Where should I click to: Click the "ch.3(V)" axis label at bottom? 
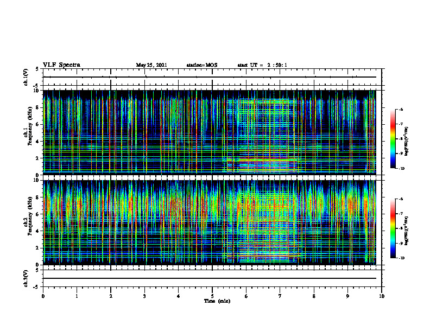point(26,279)
